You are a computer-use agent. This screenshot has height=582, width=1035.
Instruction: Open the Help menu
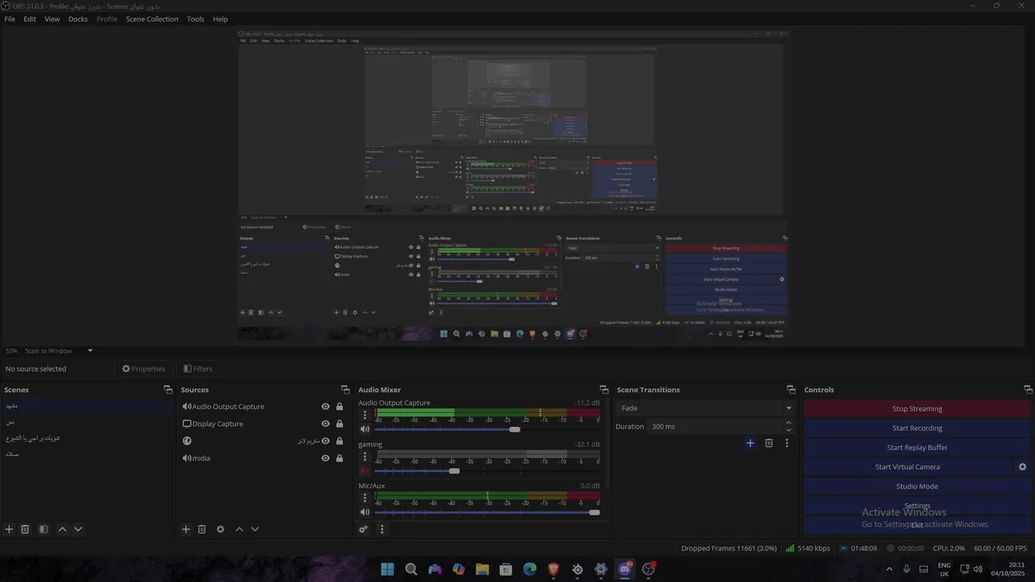[x=220, y=19]
